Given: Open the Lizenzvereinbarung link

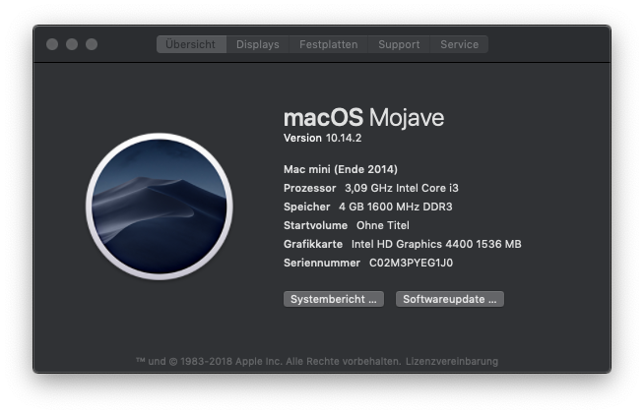Looking at the screenshot, I should [x=452, y=362].
